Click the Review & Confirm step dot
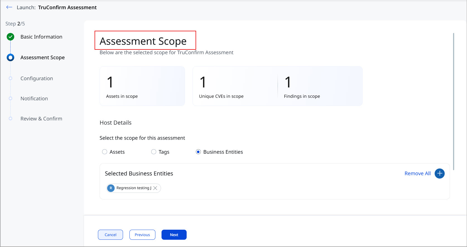This screenshot has width=467, height=247. (10, 118)
